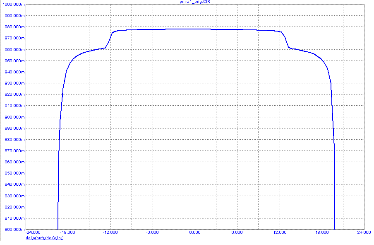Select the 970.000m y-axis label
The width and height of the screenshot is (374, 245).
pos(14,38)
